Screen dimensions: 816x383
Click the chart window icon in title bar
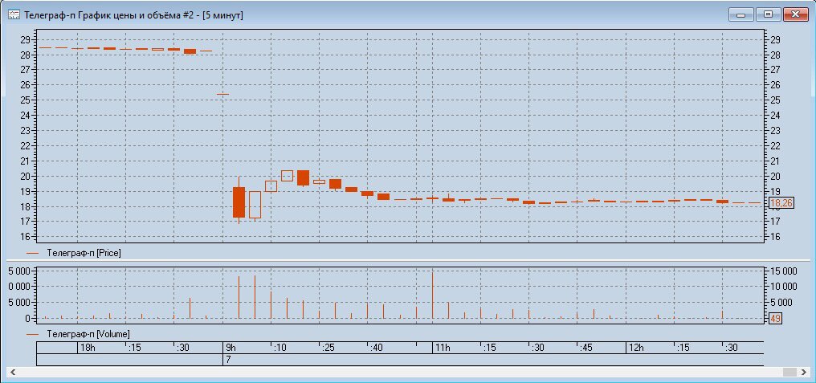[14, 14]
